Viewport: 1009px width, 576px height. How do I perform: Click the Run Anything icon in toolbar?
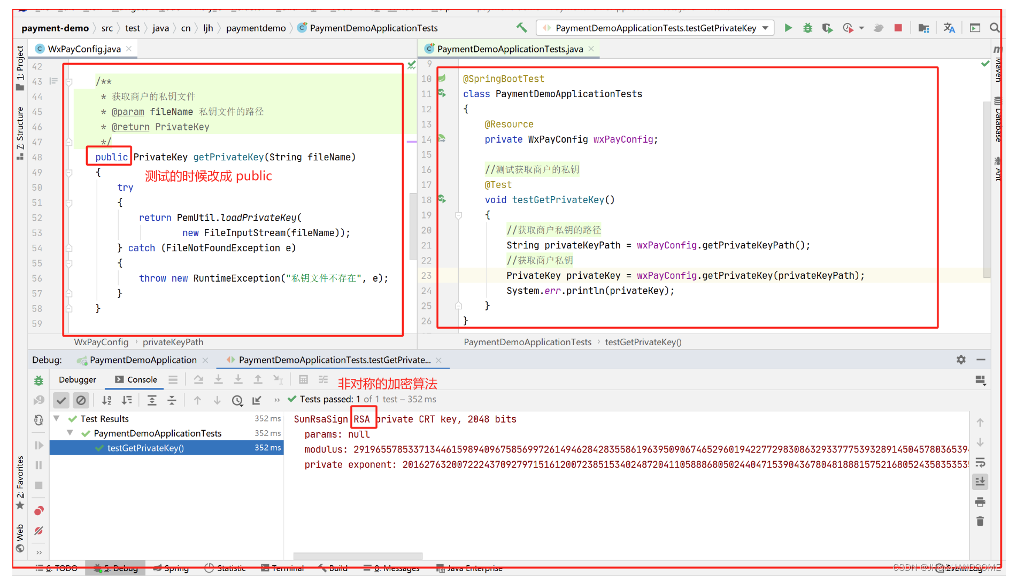pyautogui.click(x=975, y=28)
